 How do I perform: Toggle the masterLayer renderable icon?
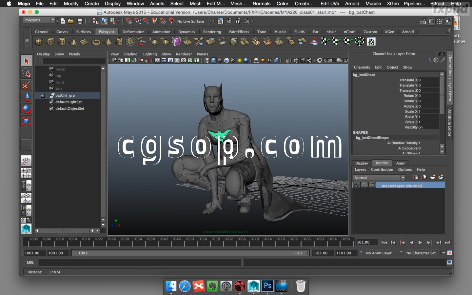click(357, 186)
